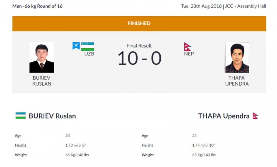277x167 pixels.
Task: Open the BURIEV Ruslan athlete heading
Action: (x=52, y=116)
